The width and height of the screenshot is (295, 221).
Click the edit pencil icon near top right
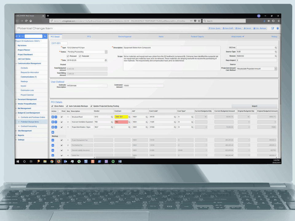[x=273, y=28]
